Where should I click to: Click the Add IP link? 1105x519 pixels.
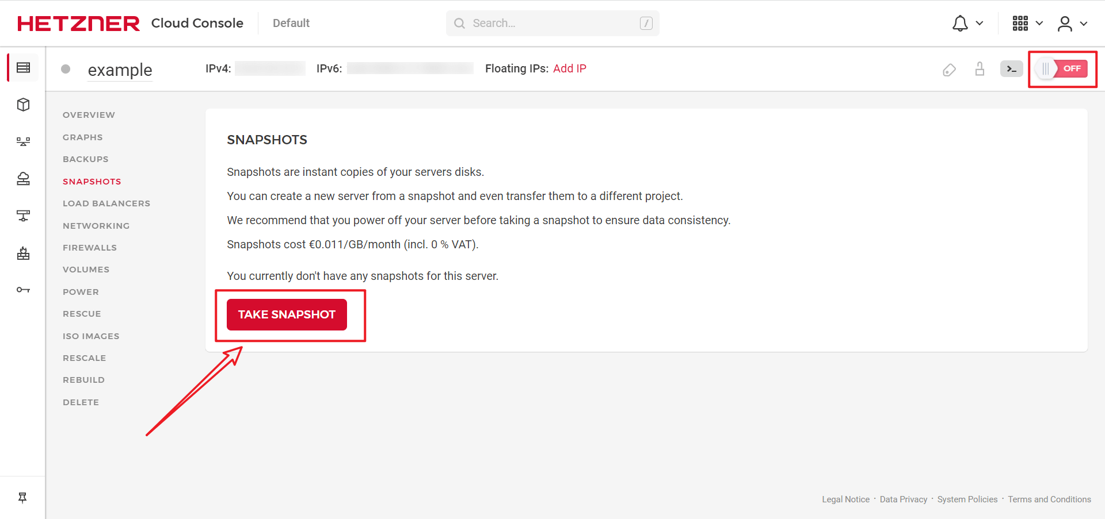(569, 68)
